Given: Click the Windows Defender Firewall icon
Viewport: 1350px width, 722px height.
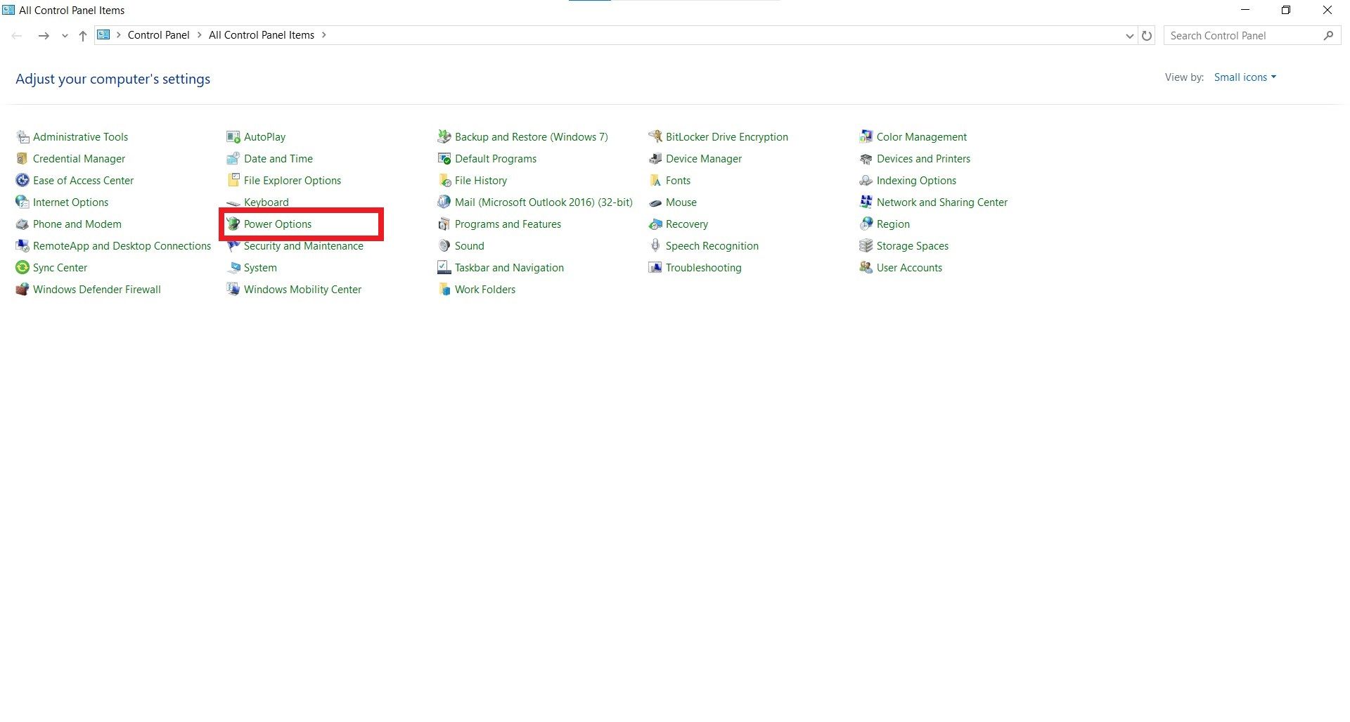Looking at the screenshot, I should (x=22, y=290).
